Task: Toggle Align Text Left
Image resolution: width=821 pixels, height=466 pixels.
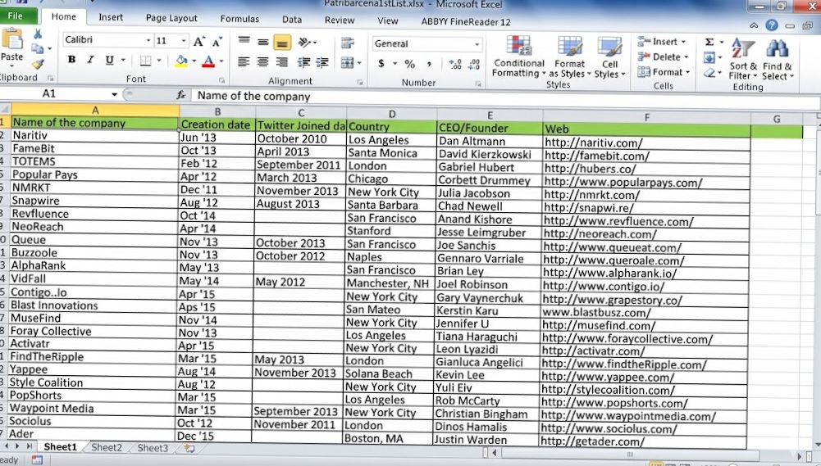Action: [244, 62]
